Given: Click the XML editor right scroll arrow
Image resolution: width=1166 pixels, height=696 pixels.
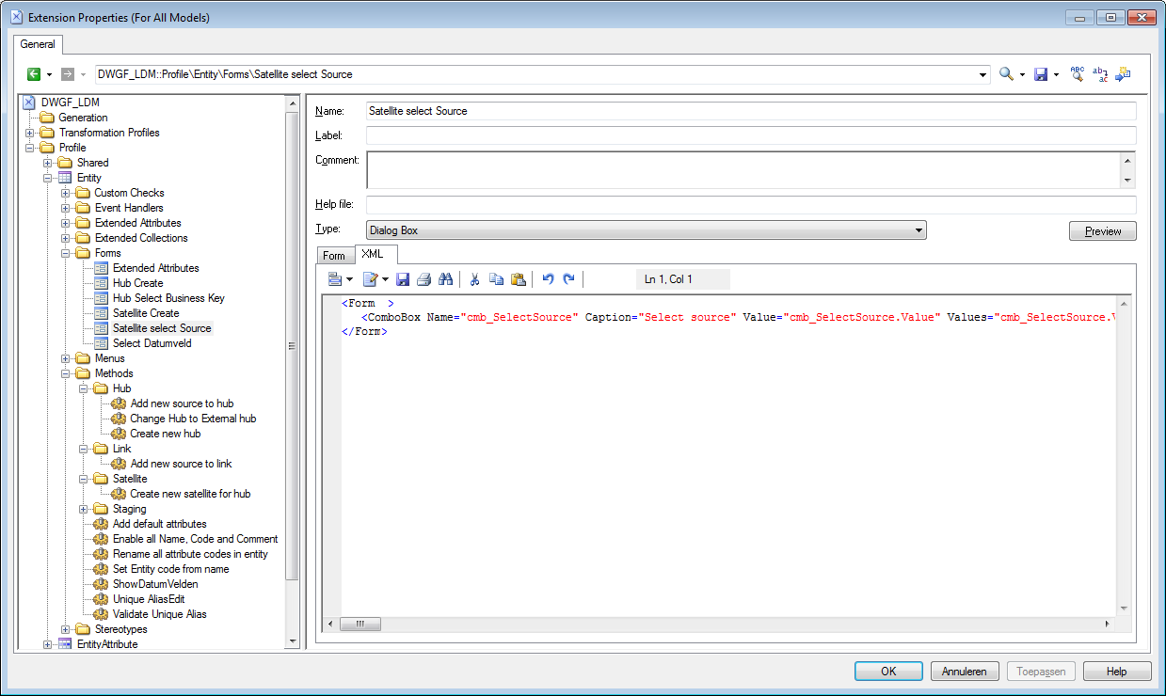Looking at the screenshot, I should [x=1108, y=625].
